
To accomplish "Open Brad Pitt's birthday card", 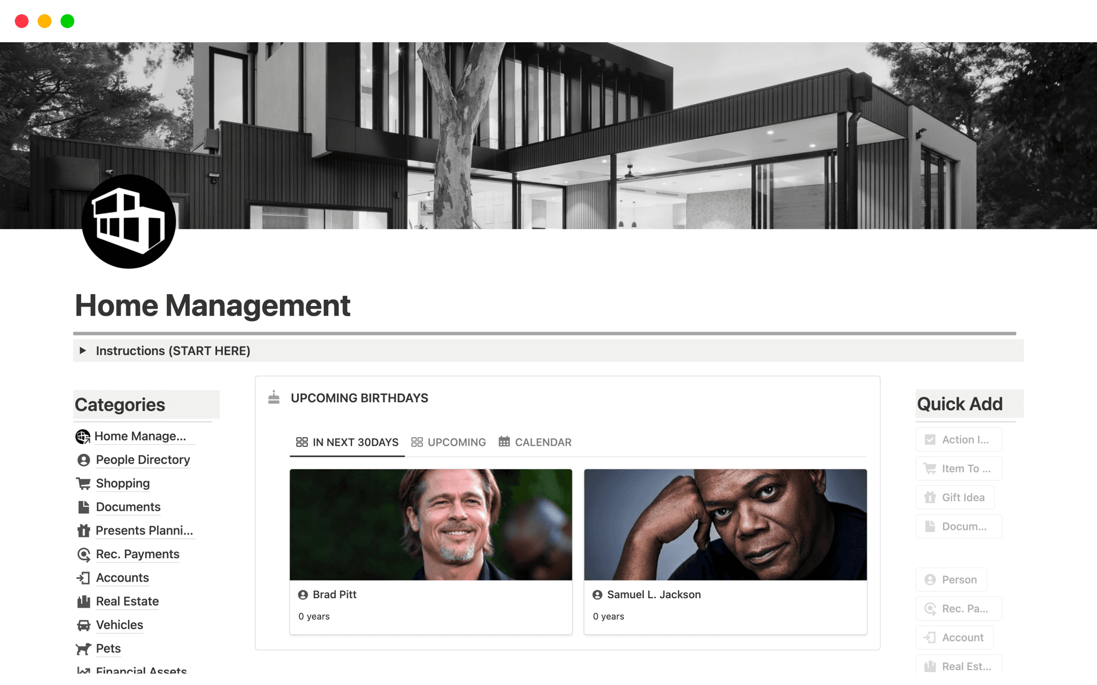I will tap(430, 551).
